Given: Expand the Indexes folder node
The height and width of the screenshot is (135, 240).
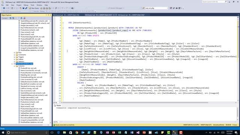Looking at the screenshot, I should pos(15,59).
